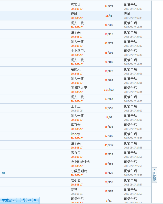Click the 词 dictionary icon

coord(23,200)
